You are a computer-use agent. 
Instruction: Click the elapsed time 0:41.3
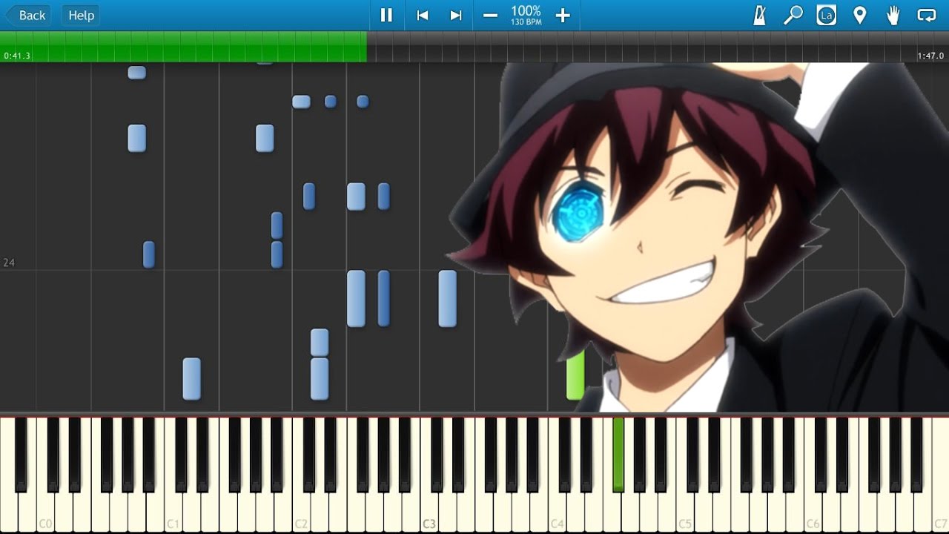pyautogui.click(x=17, y=56)
